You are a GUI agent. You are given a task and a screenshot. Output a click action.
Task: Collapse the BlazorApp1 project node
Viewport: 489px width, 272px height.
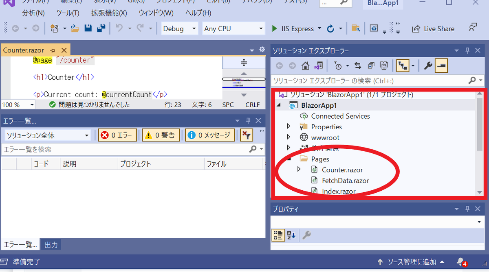click(x=279, y=105)
